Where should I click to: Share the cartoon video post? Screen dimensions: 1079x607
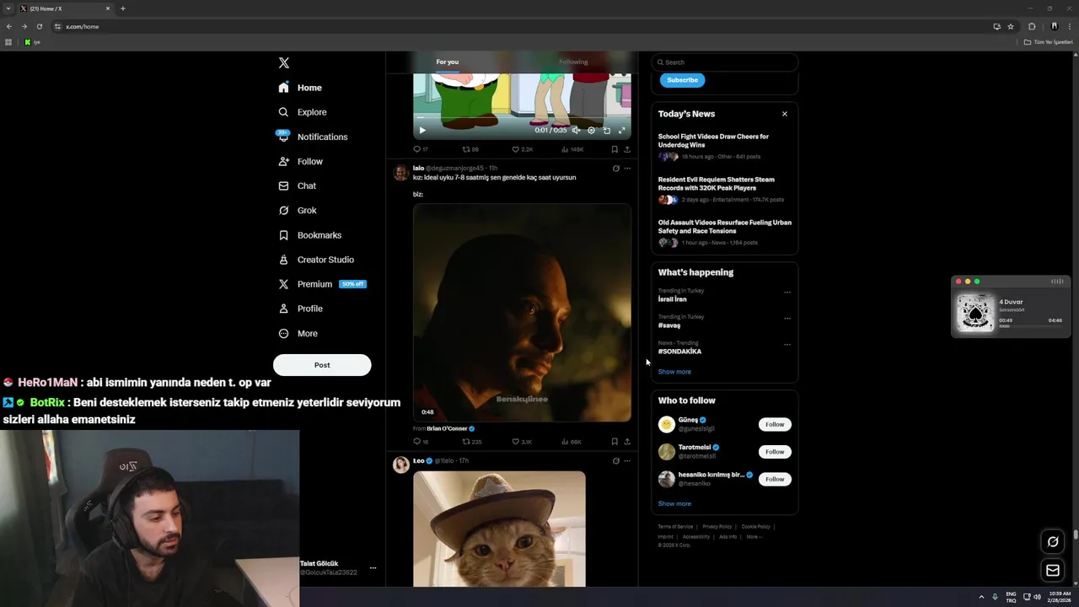point(627,149)
